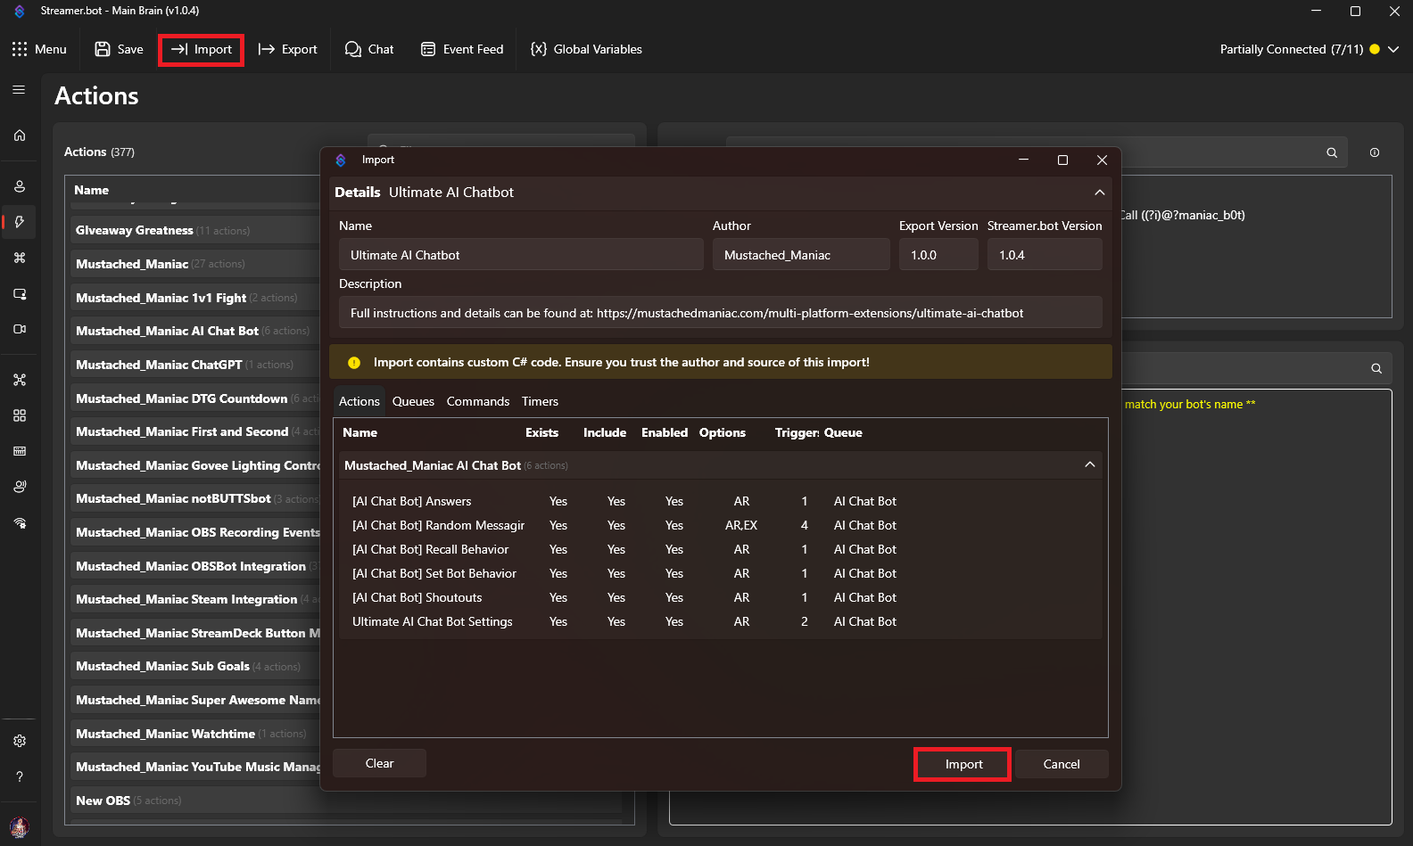
Task: Open Integrations via sidebar nodes icon
Action: (x=20, y=380)
